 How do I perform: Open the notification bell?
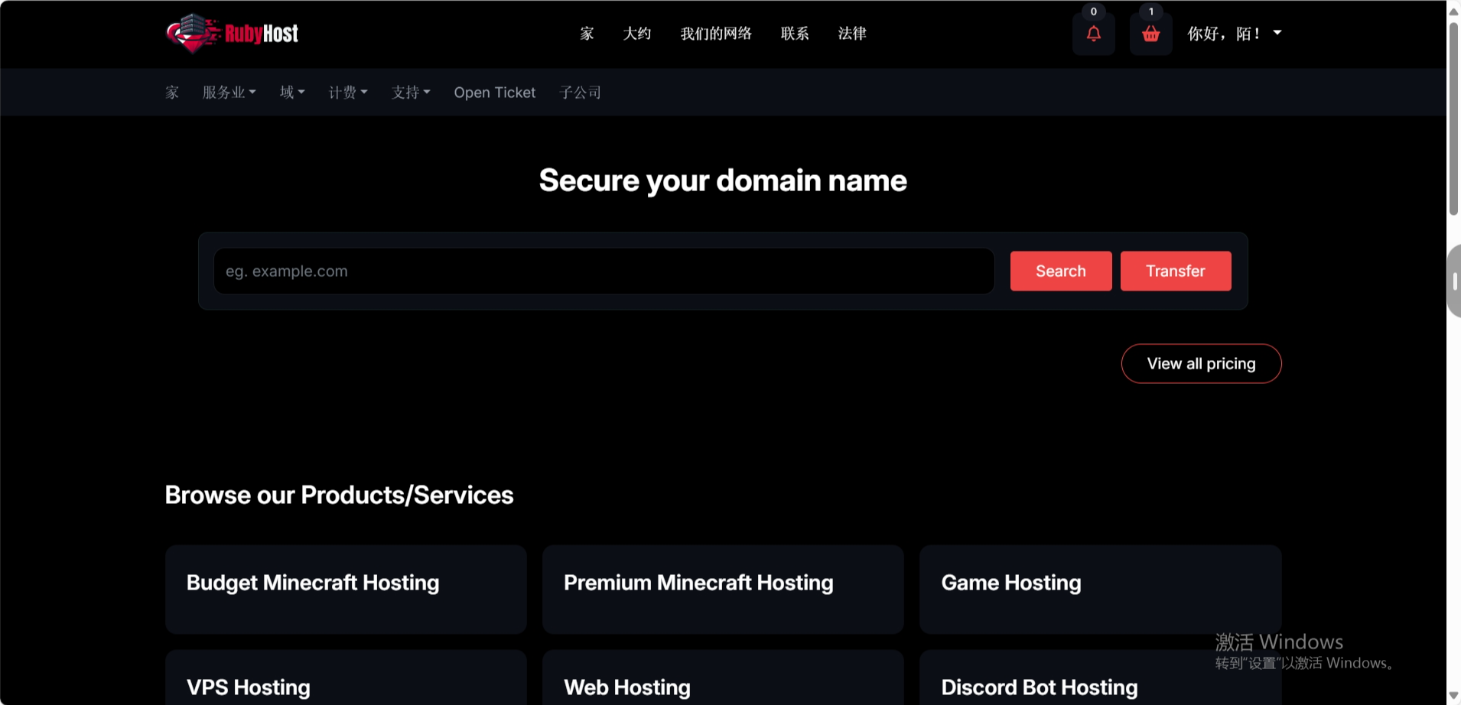point(1093,35)
